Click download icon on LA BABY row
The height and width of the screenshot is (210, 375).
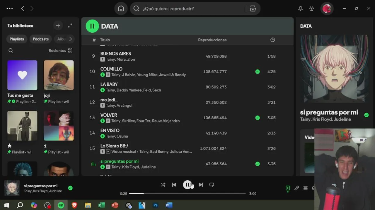(x=103, y=90)
